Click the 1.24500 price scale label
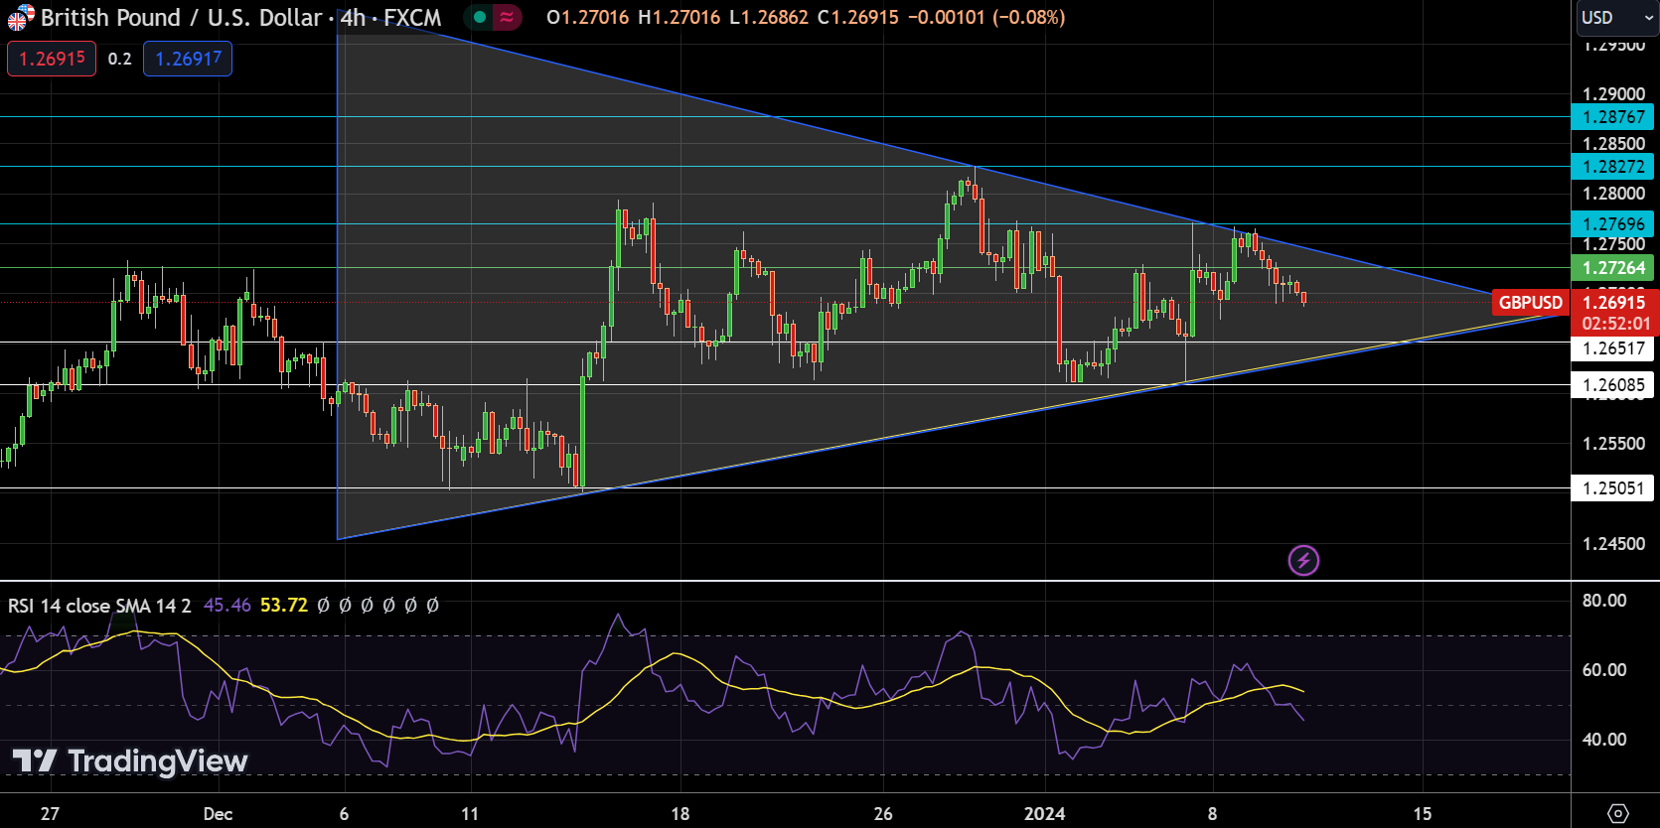 pyautogui.click(x=1613, y=544)
